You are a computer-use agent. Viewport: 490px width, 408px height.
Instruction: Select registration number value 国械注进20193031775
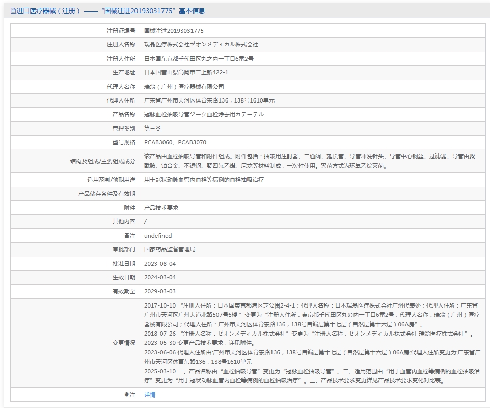[x=174, y=31]
